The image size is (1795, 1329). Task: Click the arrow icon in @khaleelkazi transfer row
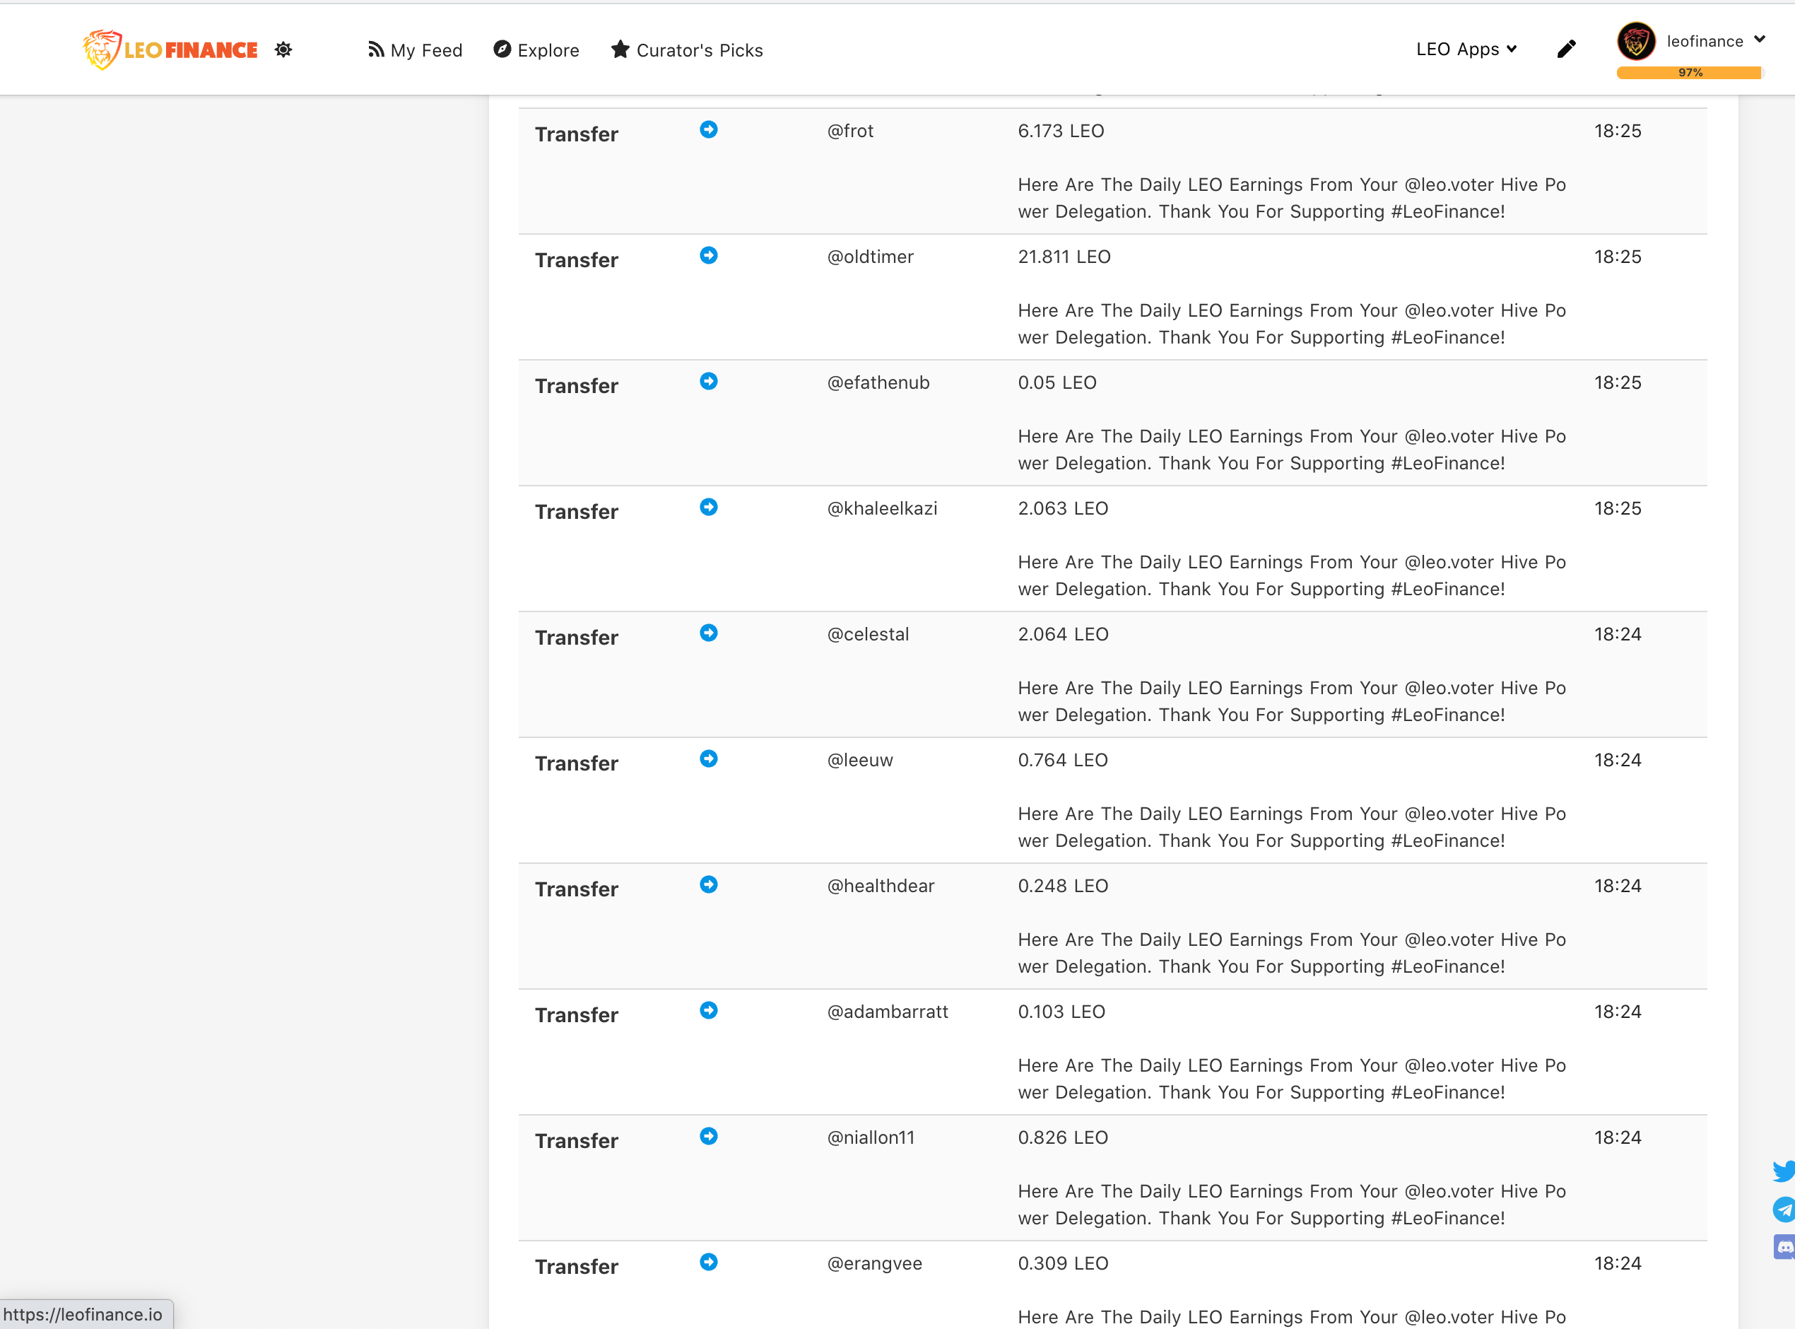pyautogui.click(x=709, y=507)
